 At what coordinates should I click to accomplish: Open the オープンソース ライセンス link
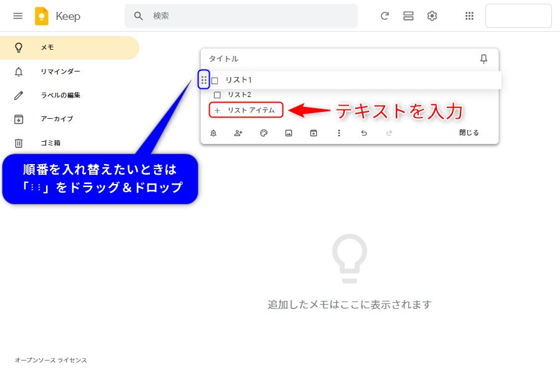click(51, 360)
